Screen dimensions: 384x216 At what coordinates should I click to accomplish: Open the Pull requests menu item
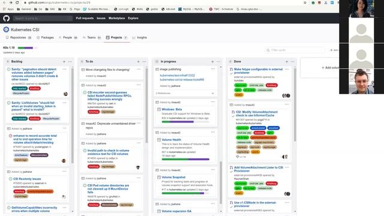tap(85, 18)
